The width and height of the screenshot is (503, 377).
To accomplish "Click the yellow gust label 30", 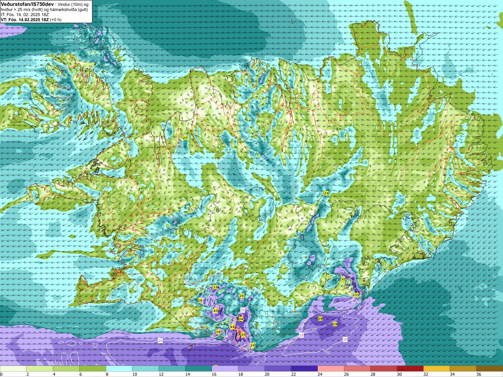I will [343, 279].
